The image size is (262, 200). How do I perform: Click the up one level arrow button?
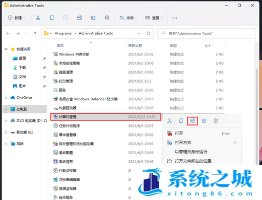coord(35,33)
